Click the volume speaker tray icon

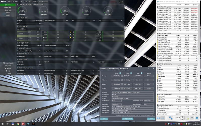191,124
